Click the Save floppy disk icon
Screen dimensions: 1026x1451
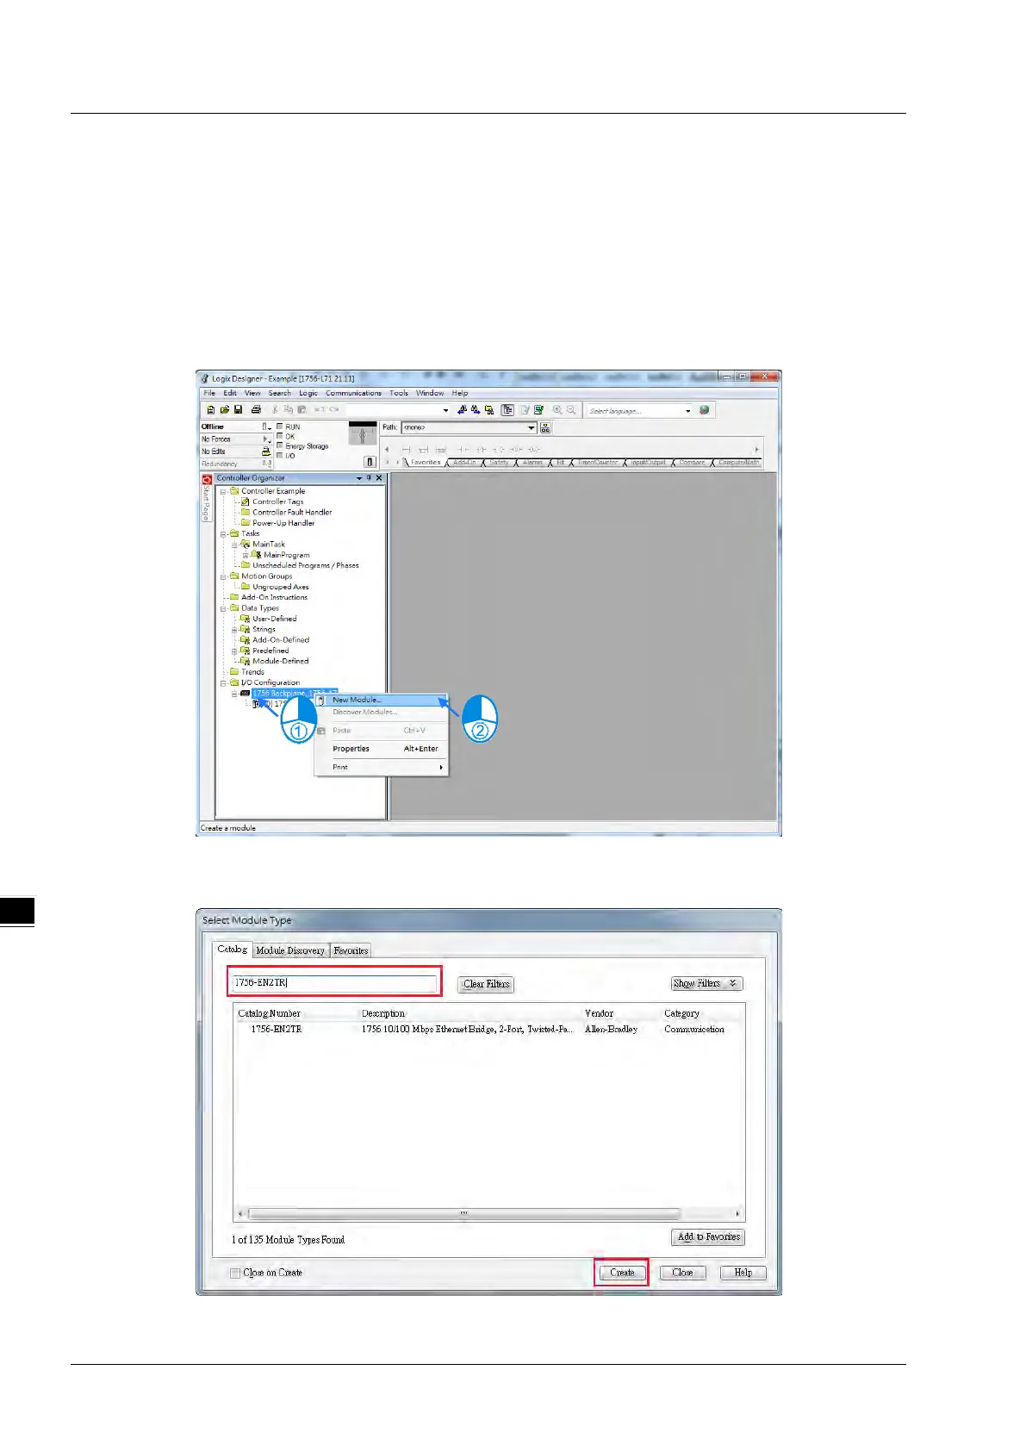238,410
